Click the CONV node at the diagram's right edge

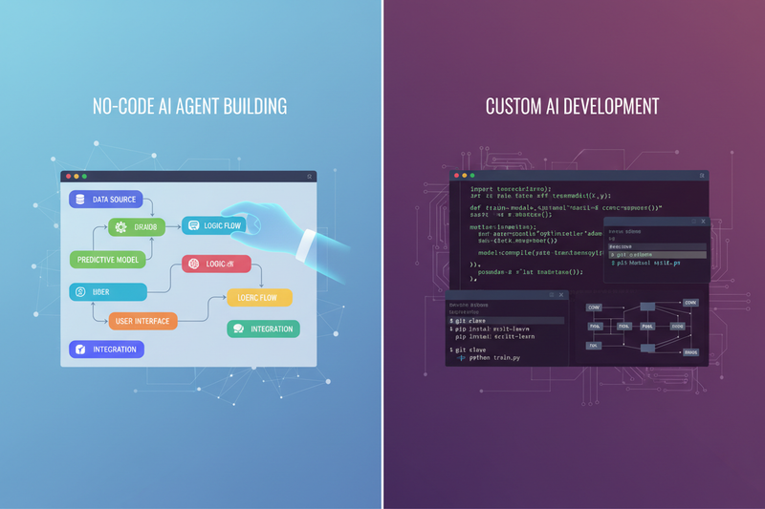[x=690, y=303]
